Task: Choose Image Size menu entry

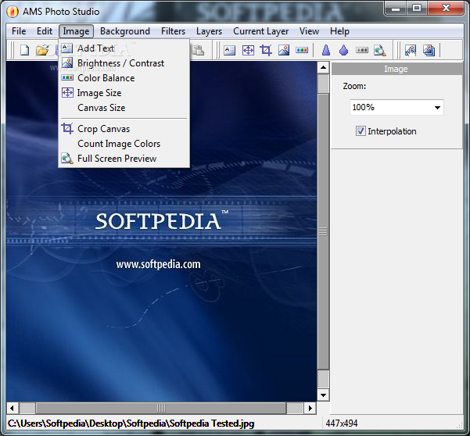Action: [124, 93]
